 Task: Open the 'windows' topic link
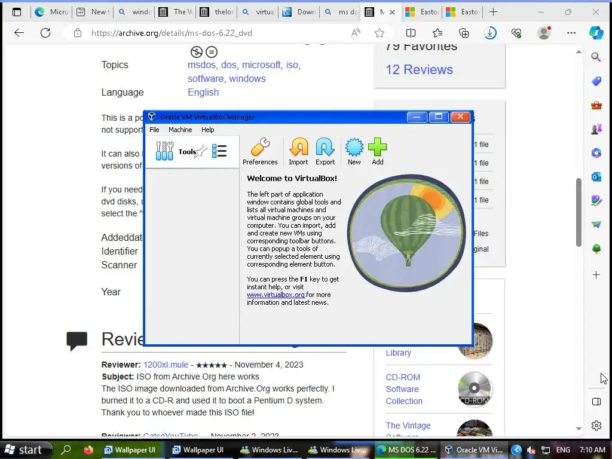[x=247, y=78]
